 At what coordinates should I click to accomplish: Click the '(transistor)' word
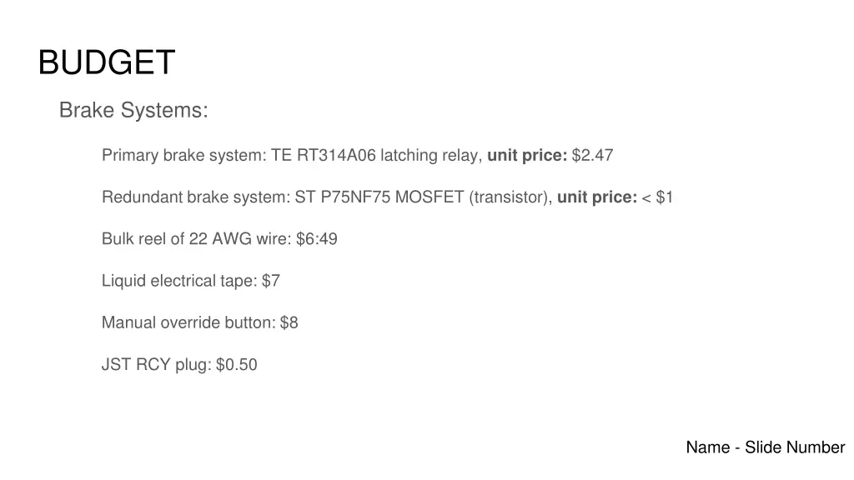coord(510,197)
